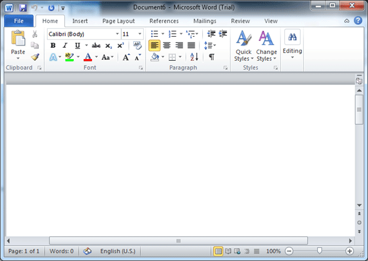Click the Save icon in Quick Access Toolbar

click(23, 8)
